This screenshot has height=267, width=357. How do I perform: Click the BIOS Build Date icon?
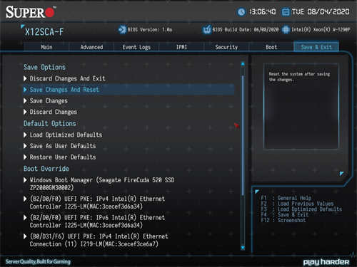(x=206, y=30)
